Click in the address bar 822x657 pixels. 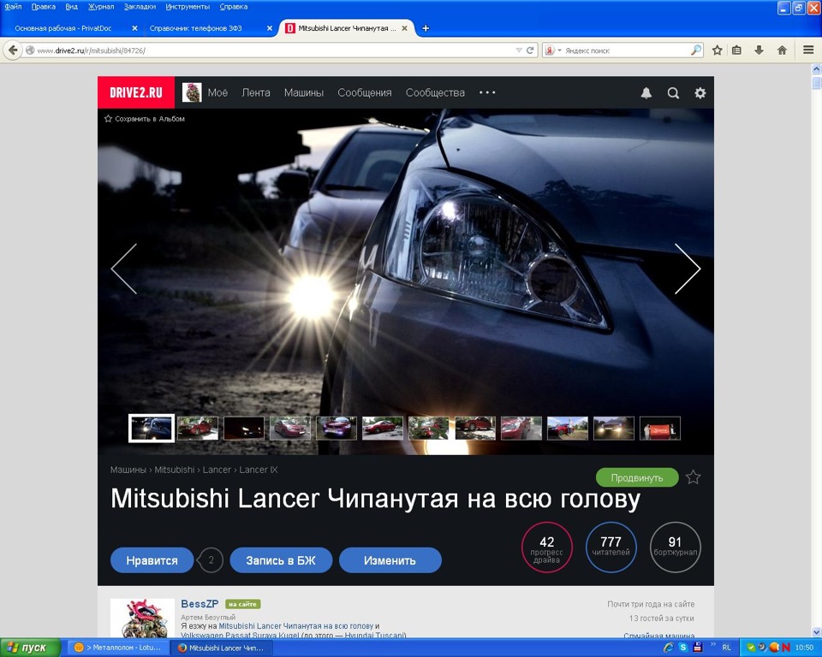tap(272, 50)
